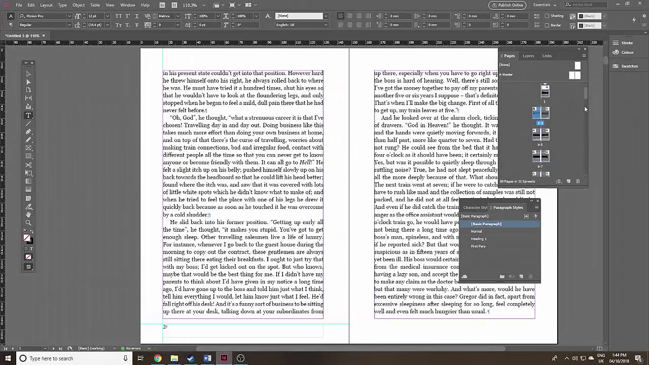Select the Page tool
649x365 pixels.
tap(28, 90)
